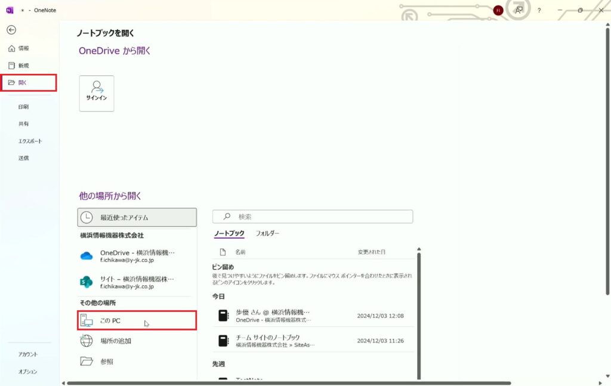Click the page vertical scrollbar
Screen dimensions: 611x386
pyautogui.click(x=607, y=161)
